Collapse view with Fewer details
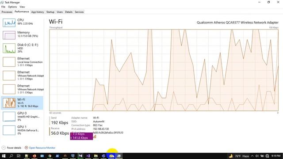Viewport: 283px width, 159px height. pyautogui.click(x=11, y=148)
